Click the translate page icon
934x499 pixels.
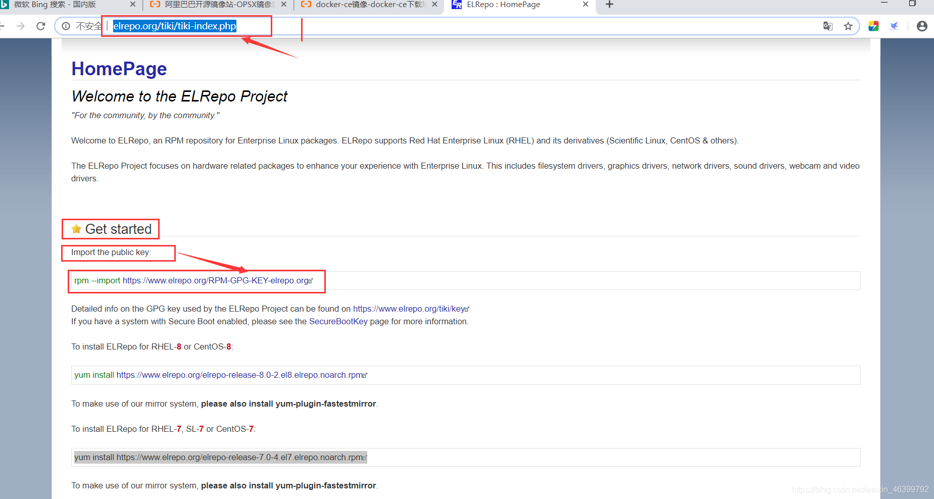(828, 26)
